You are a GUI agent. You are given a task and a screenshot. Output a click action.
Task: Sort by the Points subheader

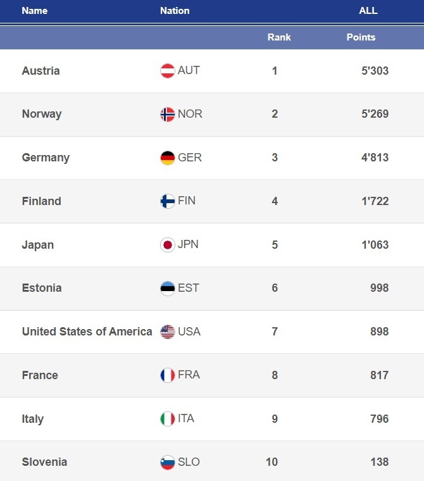(361, 37)
